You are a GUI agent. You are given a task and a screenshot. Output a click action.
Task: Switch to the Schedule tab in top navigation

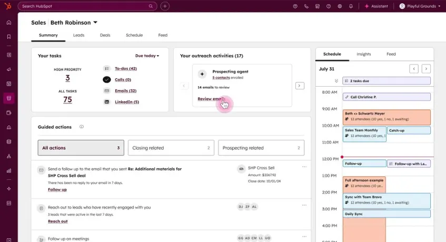pyautogui.click(x=134, y=35)
